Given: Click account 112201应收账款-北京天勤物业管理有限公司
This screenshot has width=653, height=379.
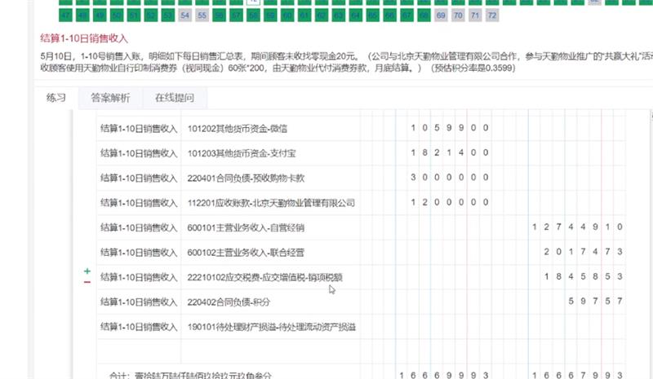Looking at the screenshot, I should tap(271, 202).
